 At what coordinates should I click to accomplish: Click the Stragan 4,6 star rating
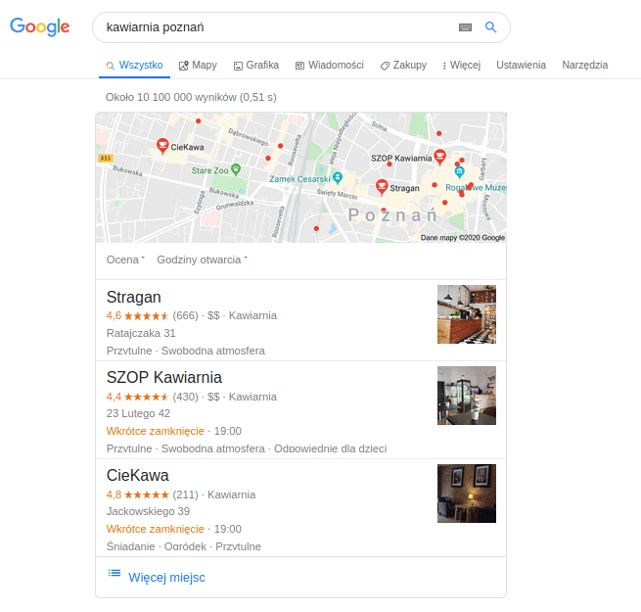137,316
